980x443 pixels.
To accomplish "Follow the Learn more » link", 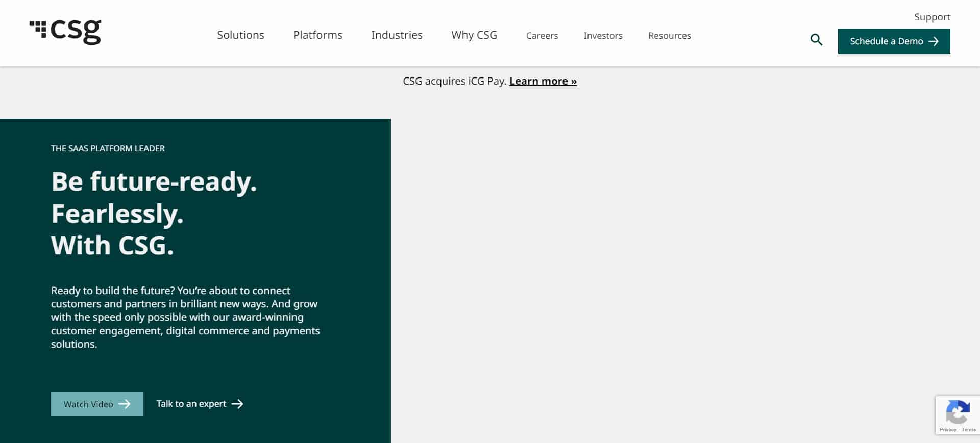I will (543, 81).
